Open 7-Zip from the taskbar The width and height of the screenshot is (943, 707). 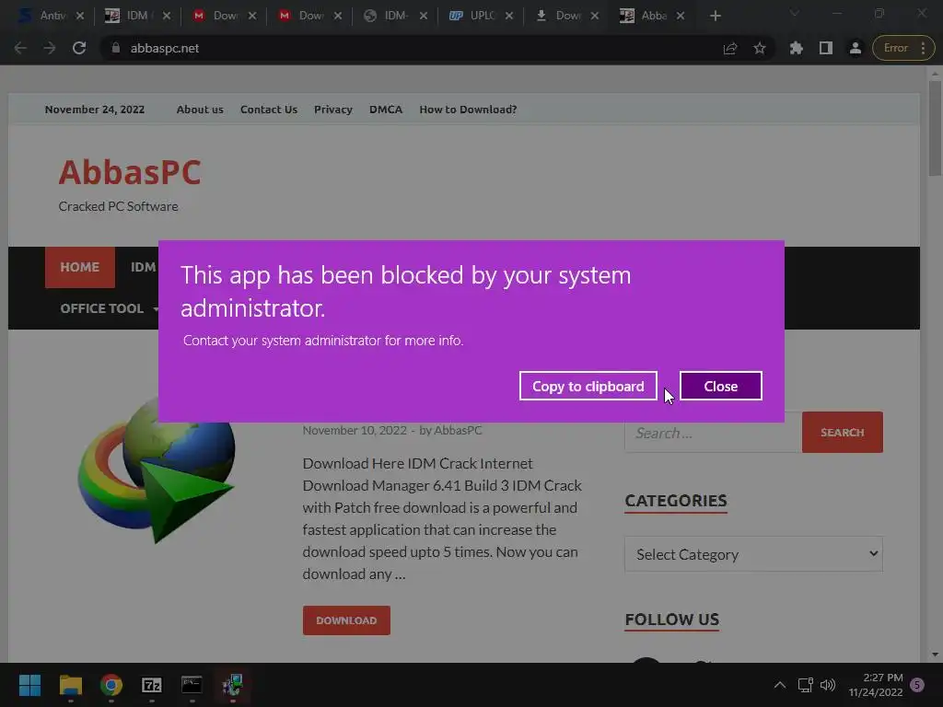[152, 685]
